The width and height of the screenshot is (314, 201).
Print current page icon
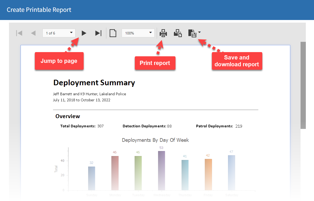click(178, 33)
